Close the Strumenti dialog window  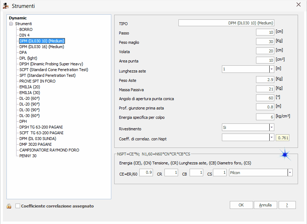(x=298, y=5)
